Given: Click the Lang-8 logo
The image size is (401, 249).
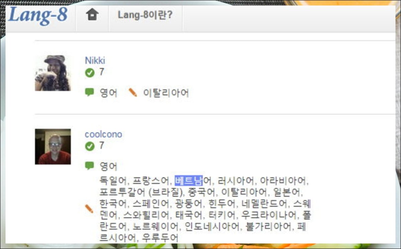Looking at the screenshot, I should [x=38, y=16].
